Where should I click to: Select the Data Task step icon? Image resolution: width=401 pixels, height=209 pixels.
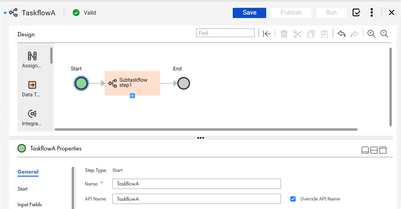[x=32, y=85]
